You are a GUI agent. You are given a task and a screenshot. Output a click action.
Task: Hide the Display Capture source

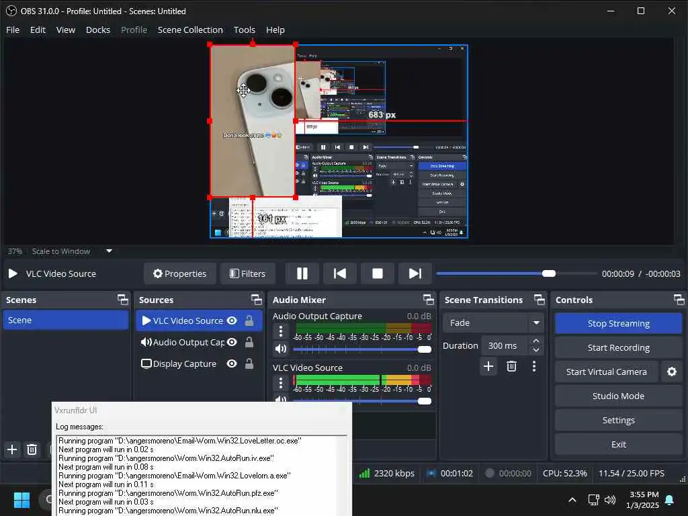tap(232, 363)
